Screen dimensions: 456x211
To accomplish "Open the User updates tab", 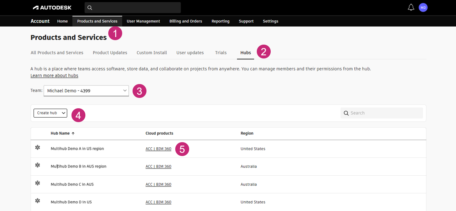I will pyautogui.click(x=190, y=52).
